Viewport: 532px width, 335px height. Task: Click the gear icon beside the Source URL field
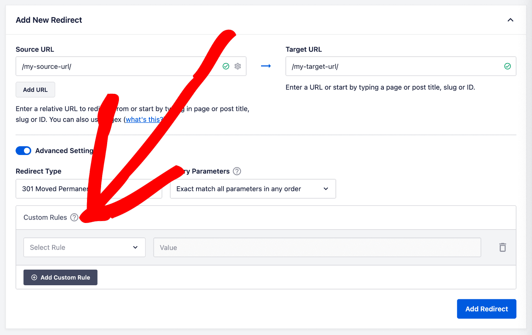click(x=237, y=66)
